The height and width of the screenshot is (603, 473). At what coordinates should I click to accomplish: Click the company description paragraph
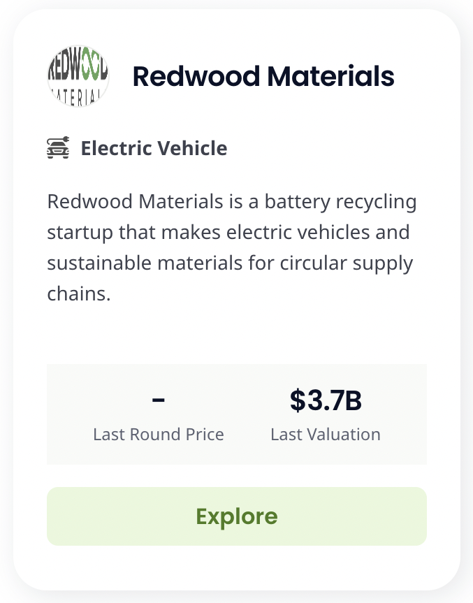coord(232,247)
